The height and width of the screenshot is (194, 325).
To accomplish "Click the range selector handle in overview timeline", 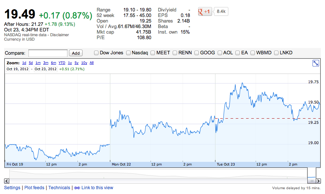I will click(311, 181).
